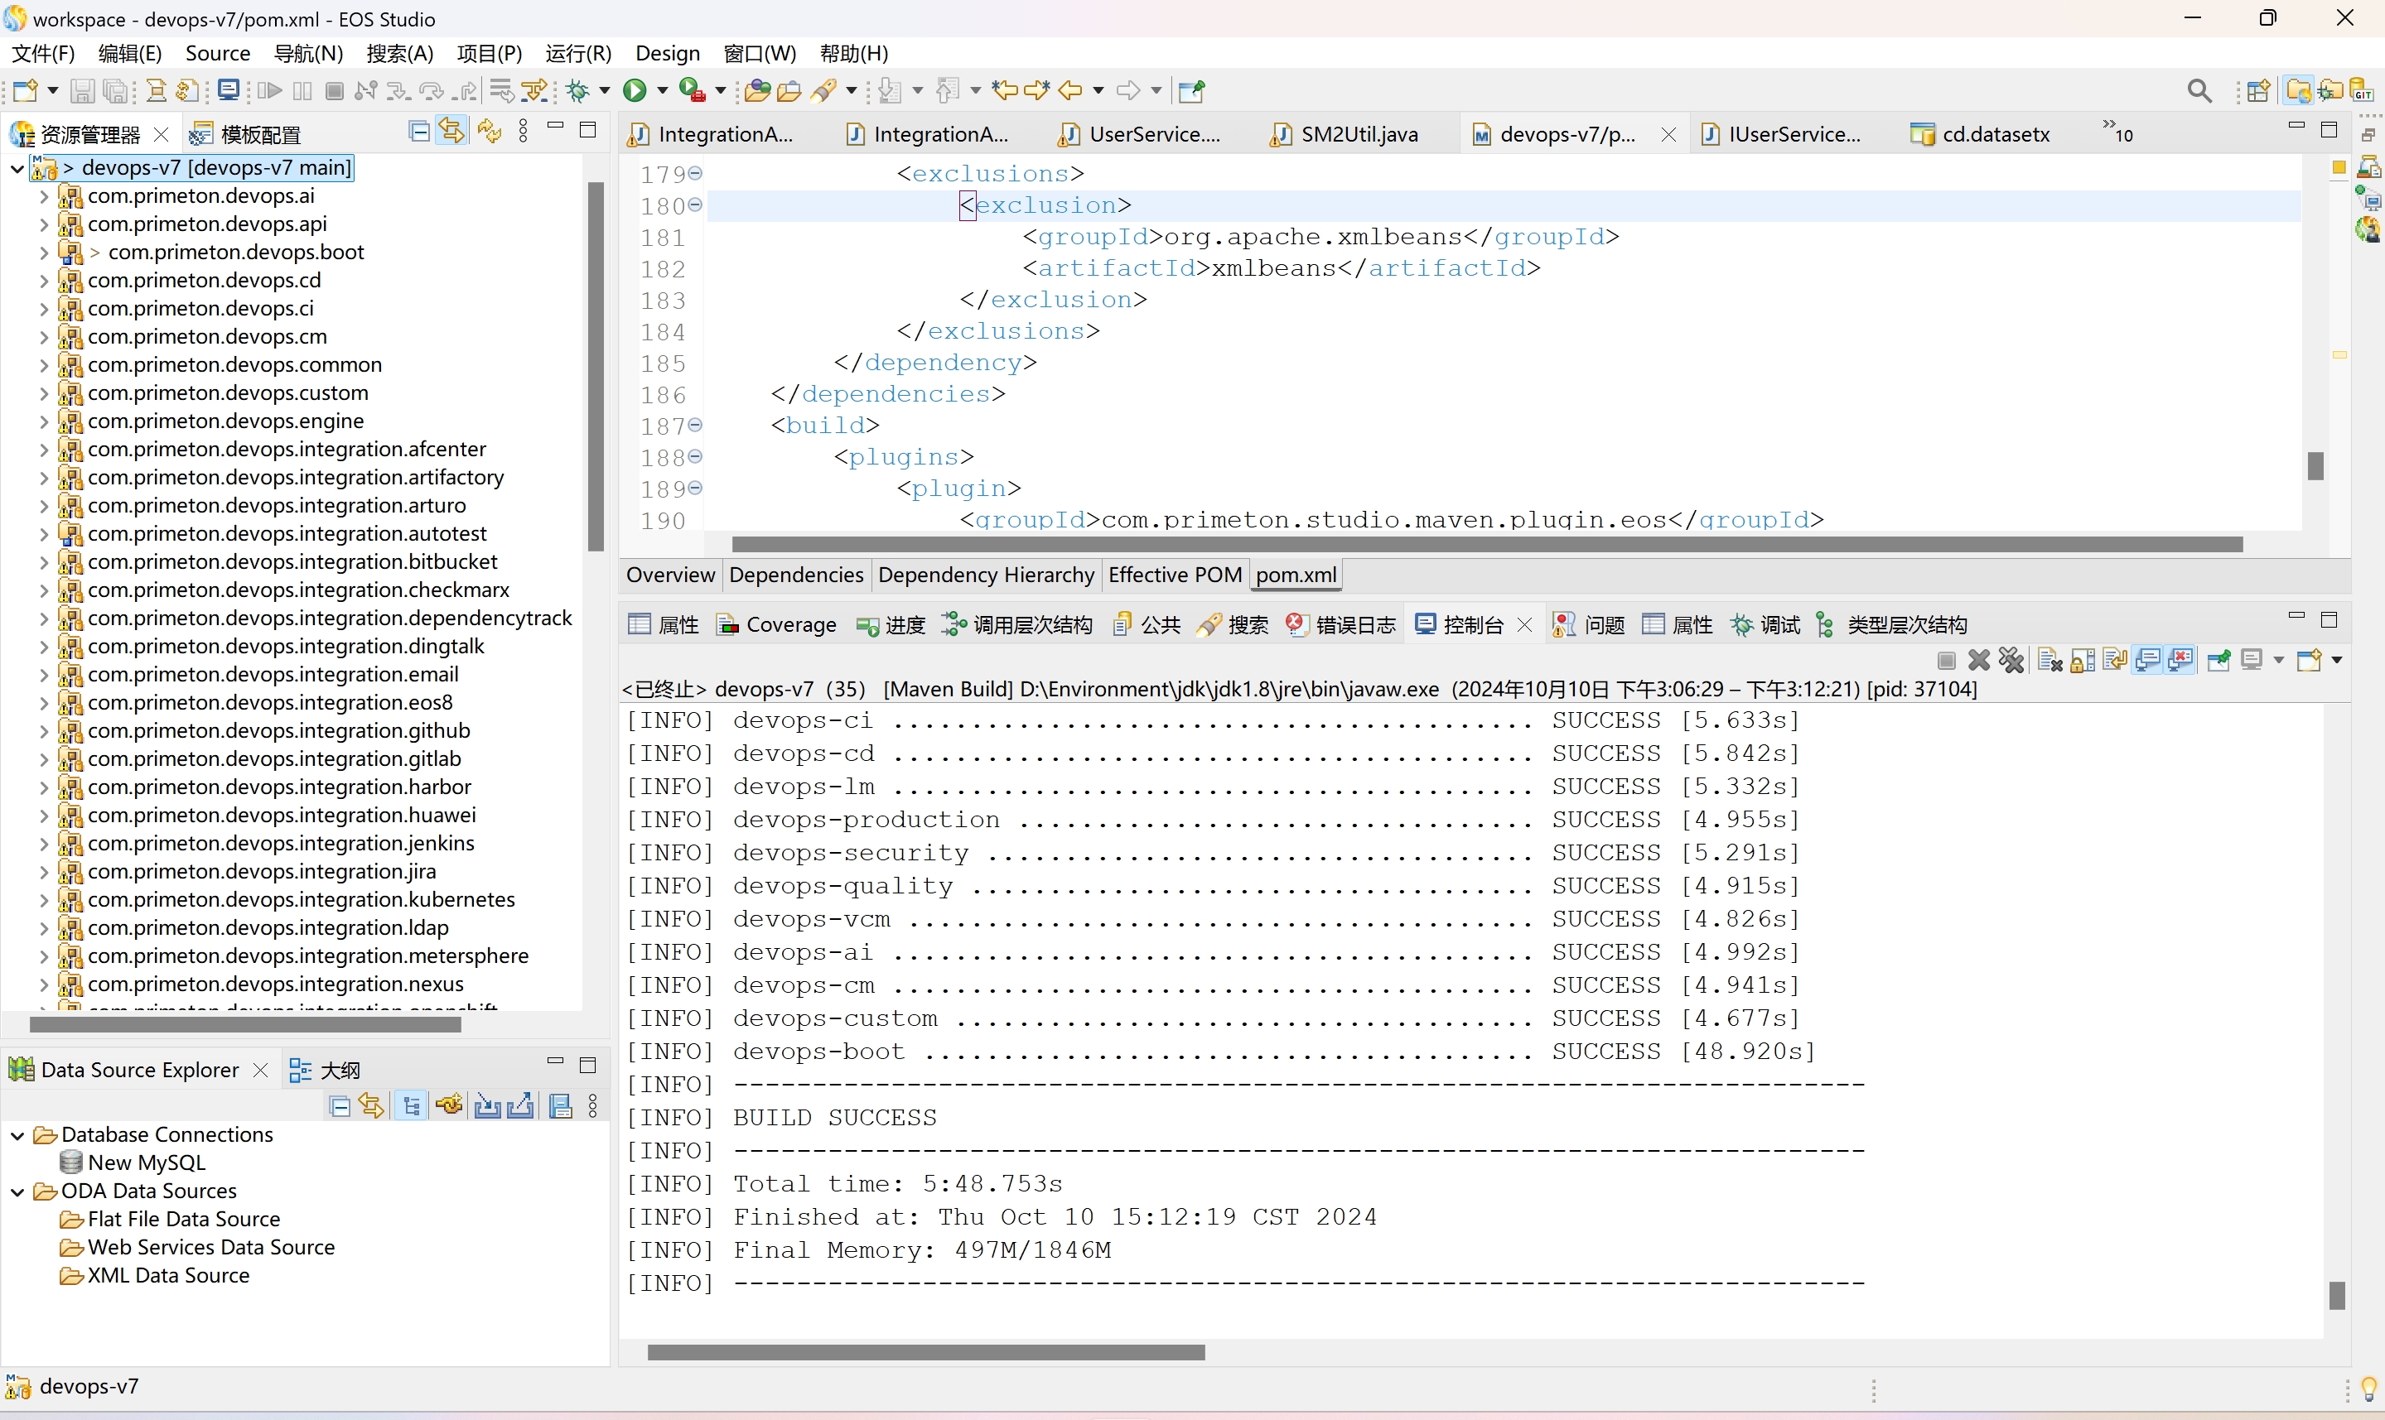The height and width of the screenshot is (1420, 2385).
Task: Enable Show Console on Standard Output
Action: click(2147, 660)
